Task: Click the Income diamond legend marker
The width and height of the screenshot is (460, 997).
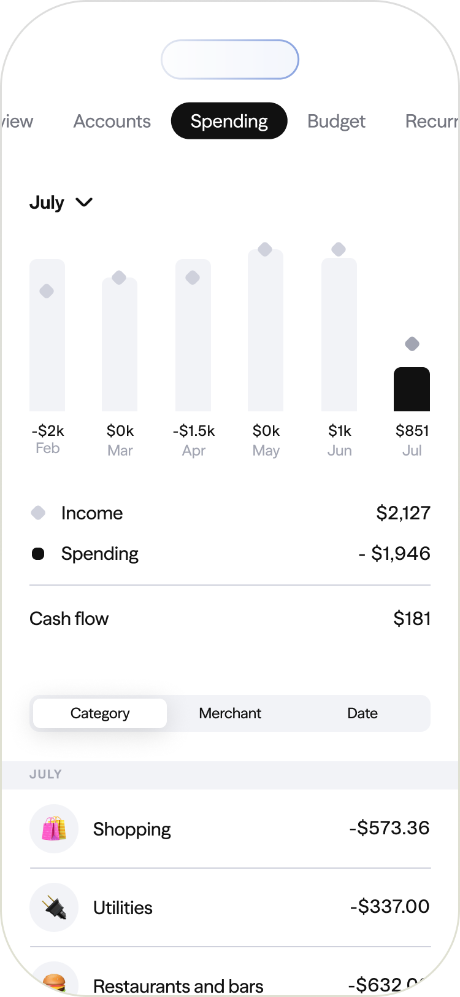Action: point(38,513)
